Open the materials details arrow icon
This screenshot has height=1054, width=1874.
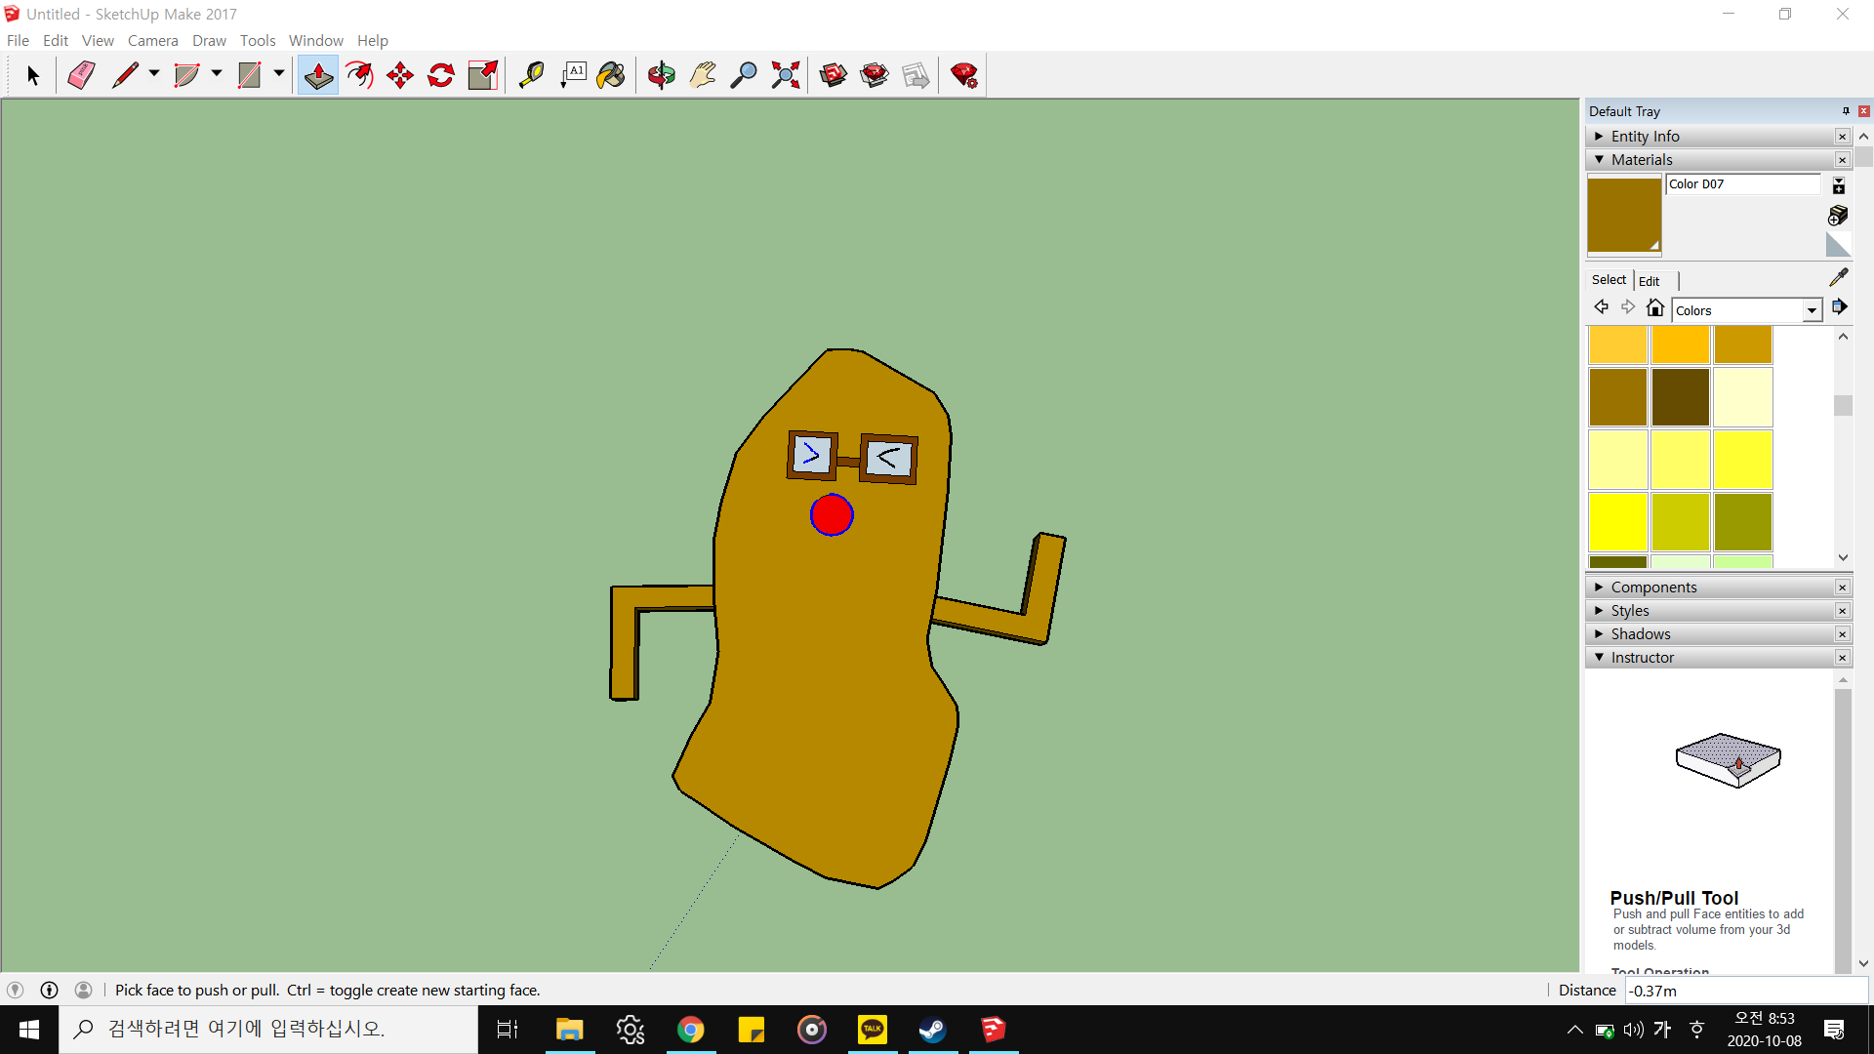pos(1840,307)
